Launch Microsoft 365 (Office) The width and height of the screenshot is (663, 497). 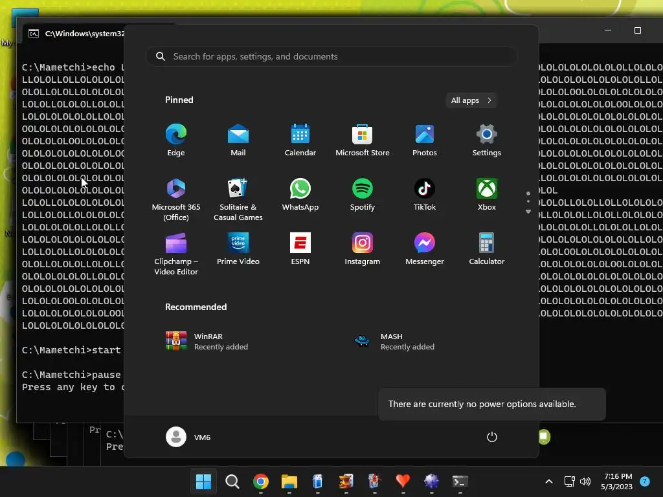[176, 199]
